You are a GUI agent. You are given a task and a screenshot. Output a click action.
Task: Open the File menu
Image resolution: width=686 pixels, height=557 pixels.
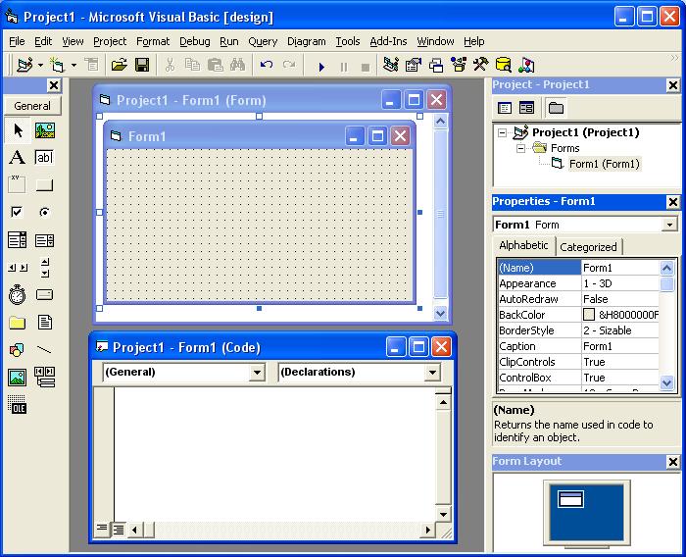[x=17, y=41]
